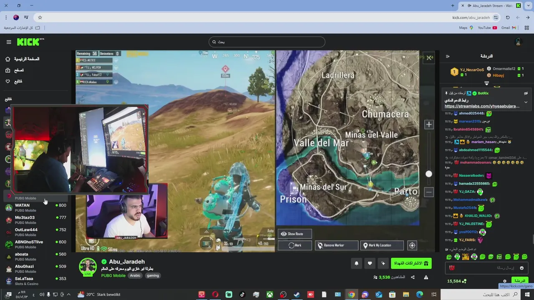The width and height of the screenshot is (534, 300).
Task: Open the streamlabs link in pinned message
Action: coord(482,106)
